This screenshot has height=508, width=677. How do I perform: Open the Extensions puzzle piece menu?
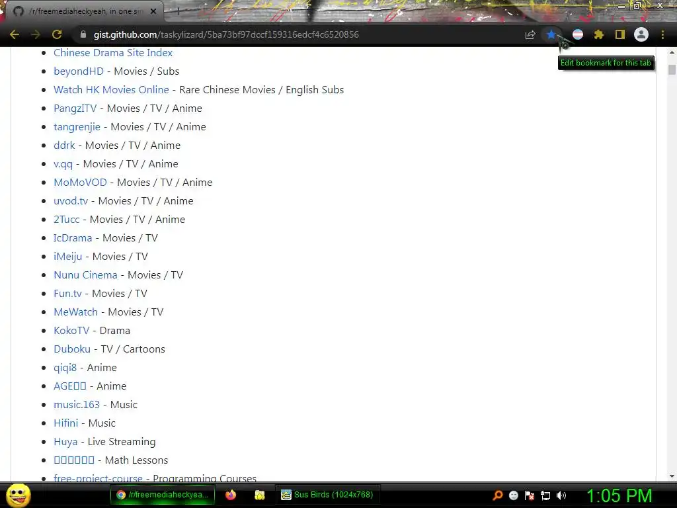click(x=599, y=34)
